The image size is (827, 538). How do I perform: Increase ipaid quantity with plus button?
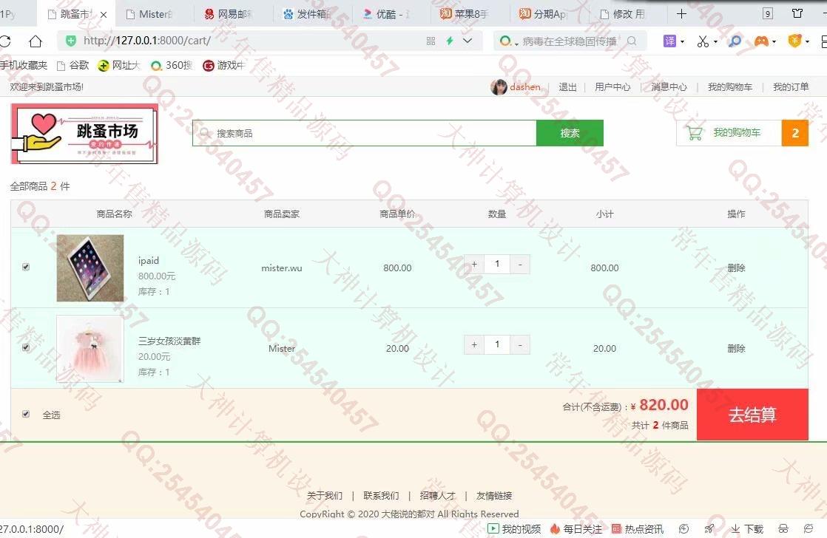tap(474, 264)
